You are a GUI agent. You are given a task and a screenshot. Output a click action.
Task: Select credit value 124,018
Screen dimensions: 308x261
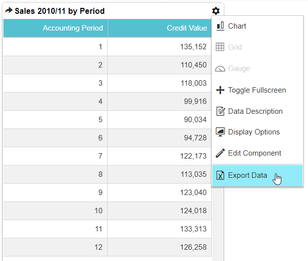[x=193, y=211]
